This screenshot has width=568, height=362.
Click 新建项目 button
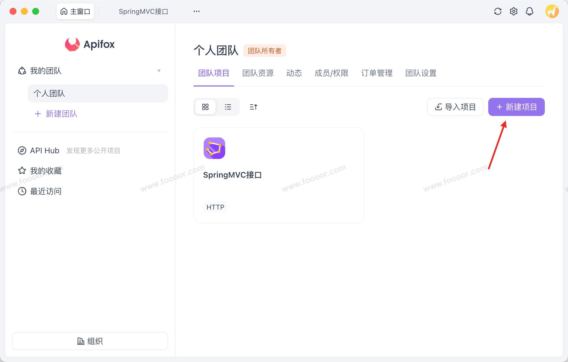click(x=516, y=107)
